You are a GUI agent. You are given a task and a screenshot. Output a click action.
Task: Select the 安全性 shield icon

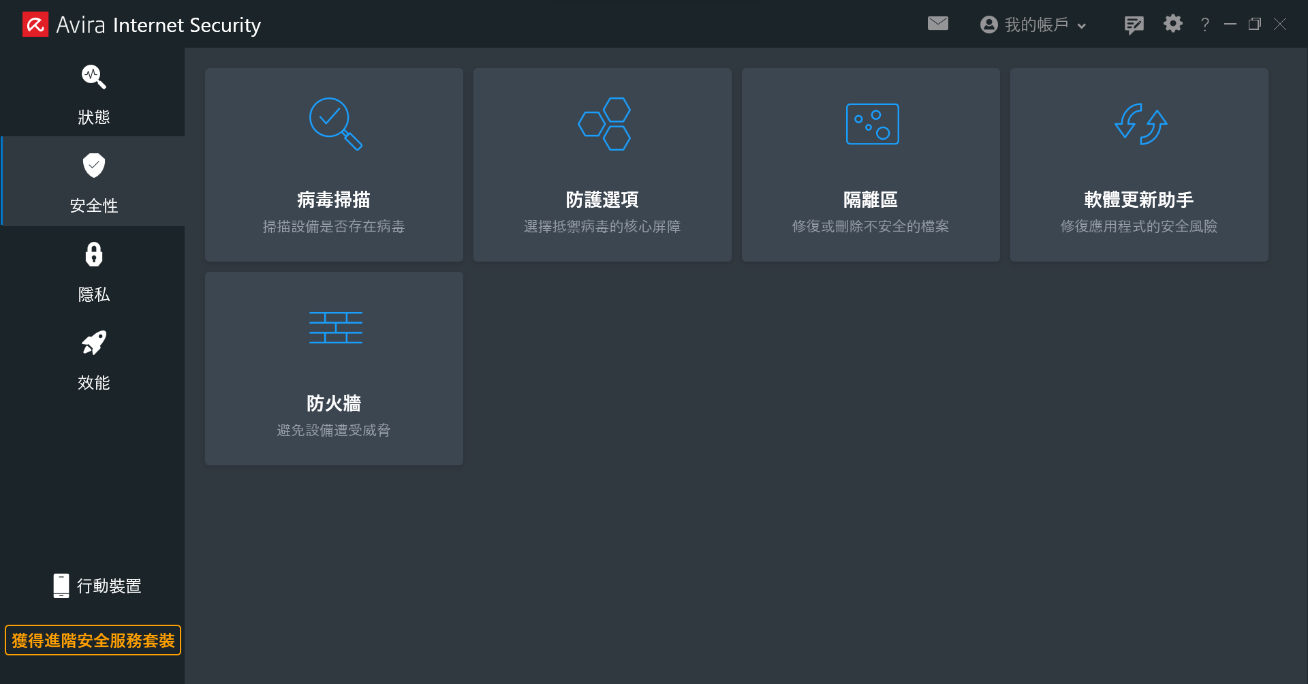coord(94,165)
